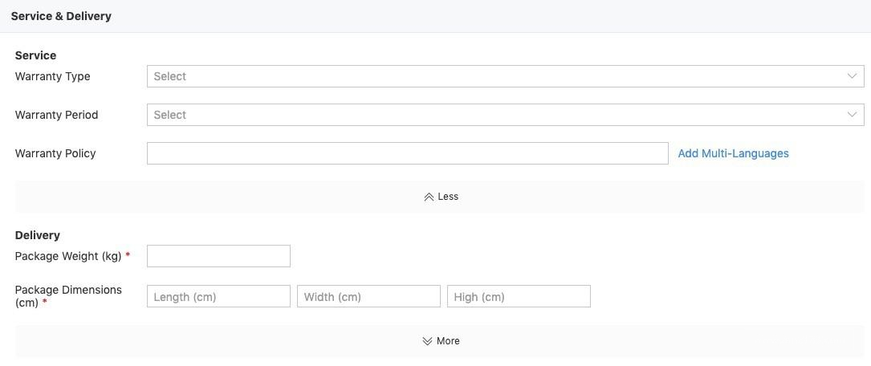Image resolution: width=871 pixels, height=366 pixels.
Task: Click the Package Weight (kg) label
Action: coord(68,256)
